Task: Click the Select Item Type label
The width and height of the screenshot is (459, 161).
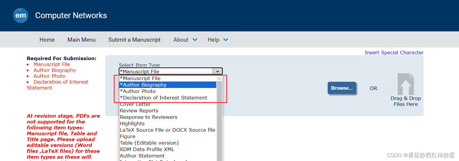Action: pyautogui.click(x=139, y=65)
